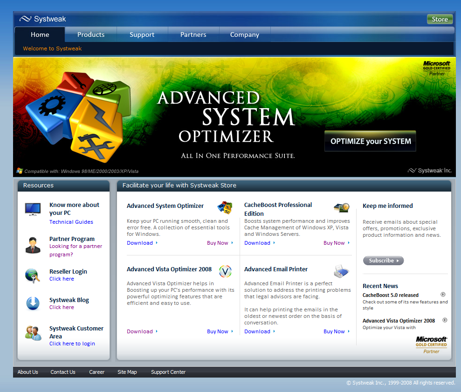Click the arrow icon beside Advanced Vista Optimizer 2008 news
Image resolution: width=461 pixels, height=392 pixels.
click(445, 320)
